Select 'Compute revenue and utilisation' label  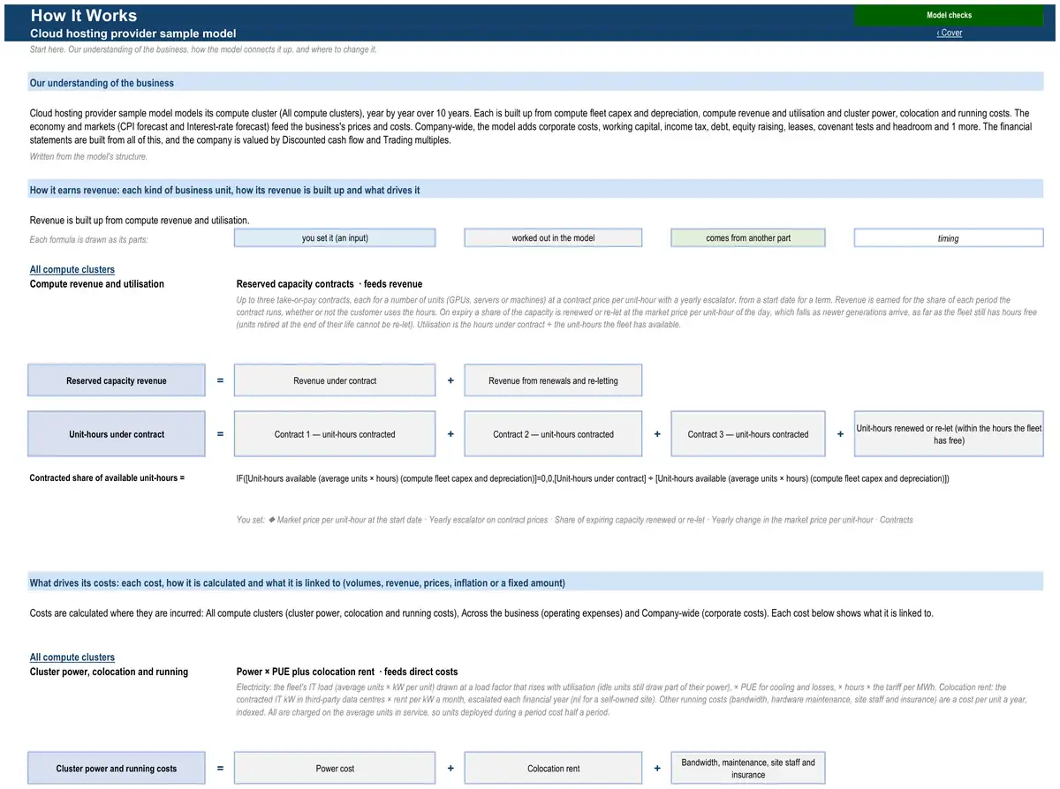point(97,283)
